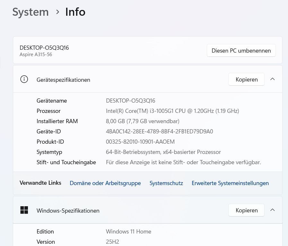Copy device specifications with the Kopieren button
Image resolution: width=288 pixels, height=246 pixels.
(x=246, y=80)
